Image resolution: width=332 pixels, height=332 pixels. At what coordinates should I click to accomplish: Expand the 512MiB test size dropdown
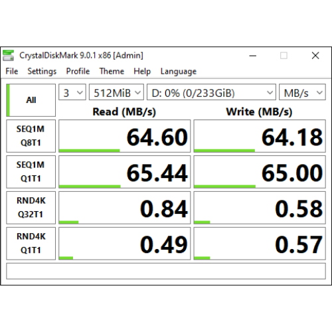tap(116, 92)
